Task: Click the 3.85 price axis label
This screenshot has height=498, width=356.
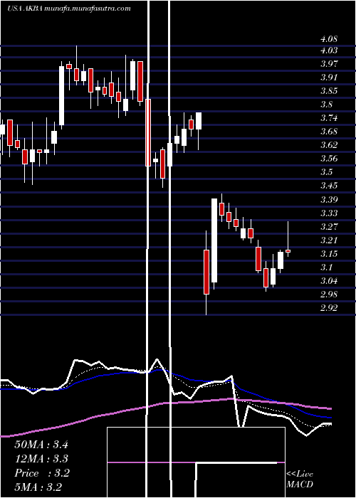Action: pyautogui.click(x=329, y=91)
